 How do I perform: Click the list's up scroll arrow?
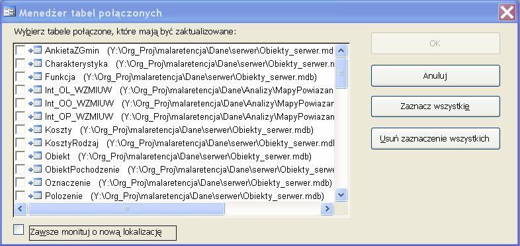pyautogui.click(x=341, y=51)
